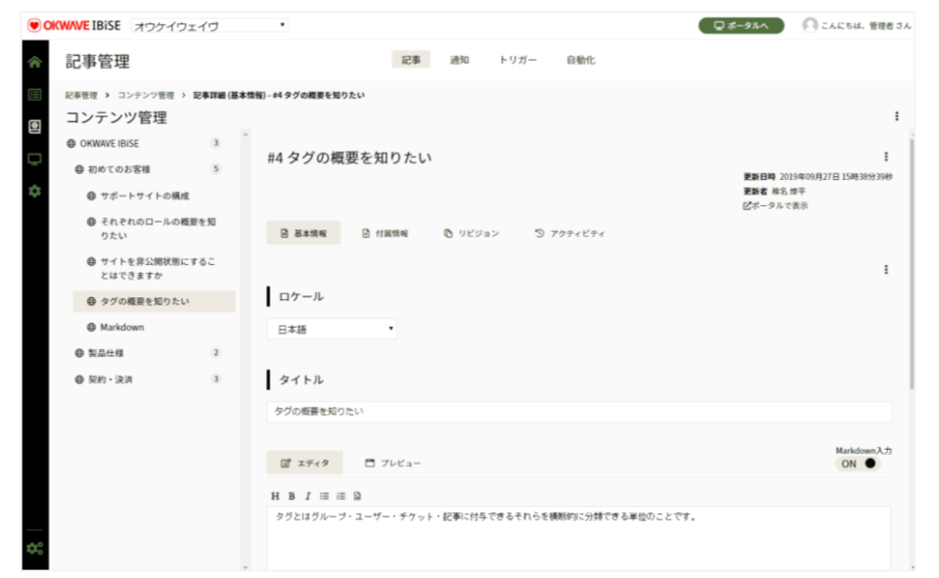Click the ポータルへ button

[x=740, y=25]
